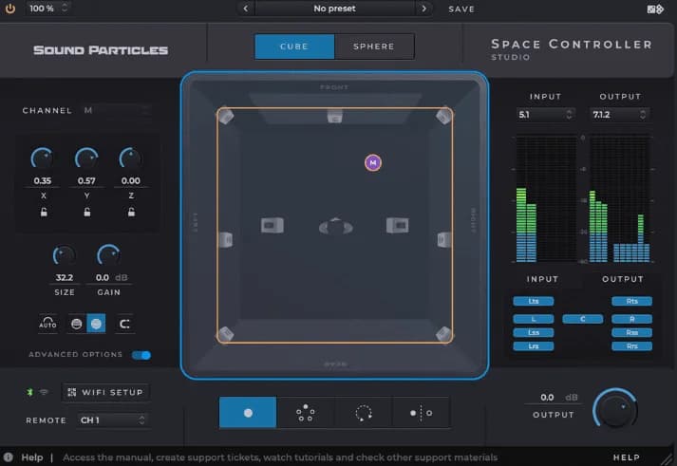Toggle the Z axis lock icon
The height and width of the screenshot is (466, 677).
pyautogui.click(x=131, y=212)
